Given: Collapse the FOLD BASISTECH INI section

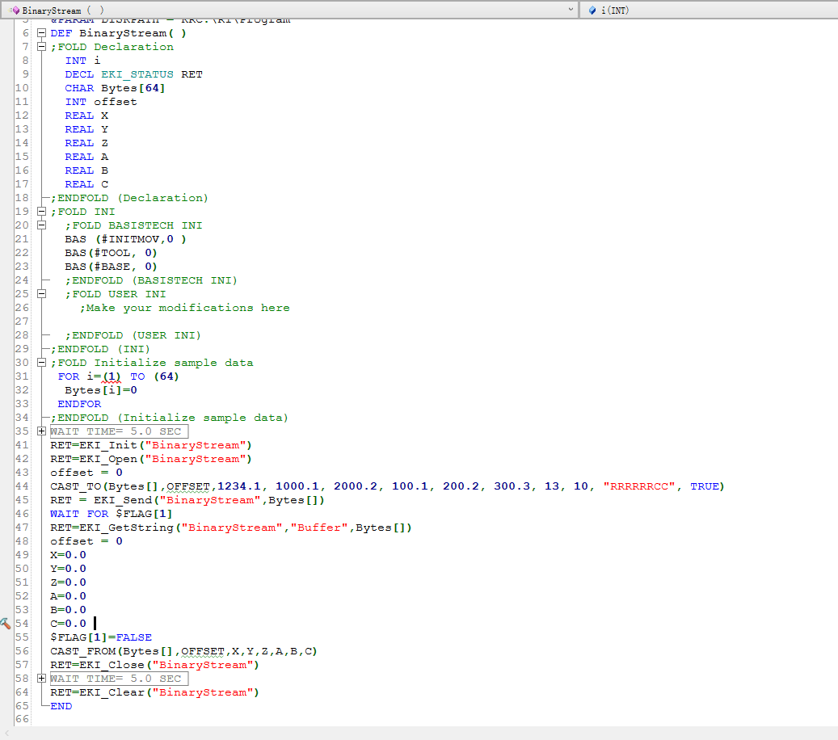Looking at the screenshot, I should click(x=41, y=225).
